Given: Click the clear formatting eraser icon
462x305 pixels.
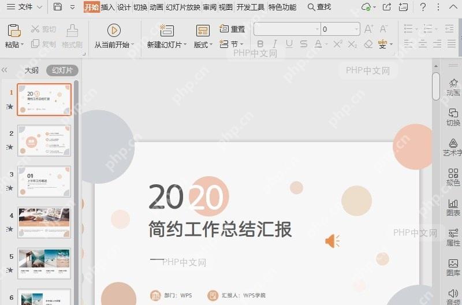Looking at the screenshot, I should click(x=368, y=44).
